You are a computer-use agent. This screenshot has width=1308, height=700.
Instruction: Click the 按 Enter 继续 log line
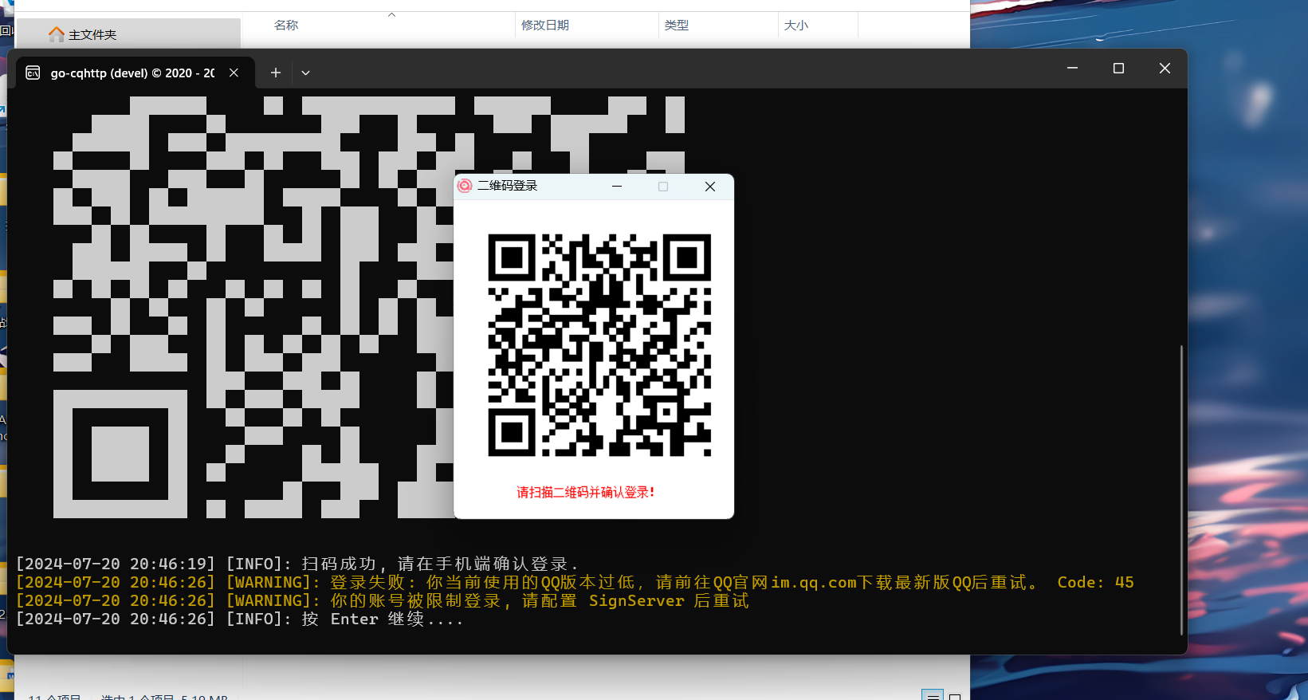click(x=239, y=619)
